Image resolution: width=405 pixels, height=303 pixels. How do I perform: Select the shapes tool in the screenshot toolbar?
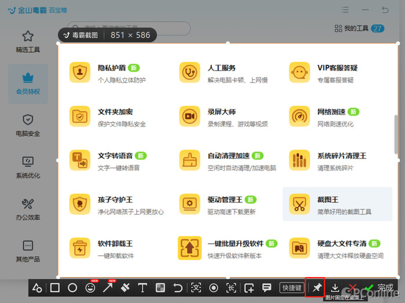37,287
